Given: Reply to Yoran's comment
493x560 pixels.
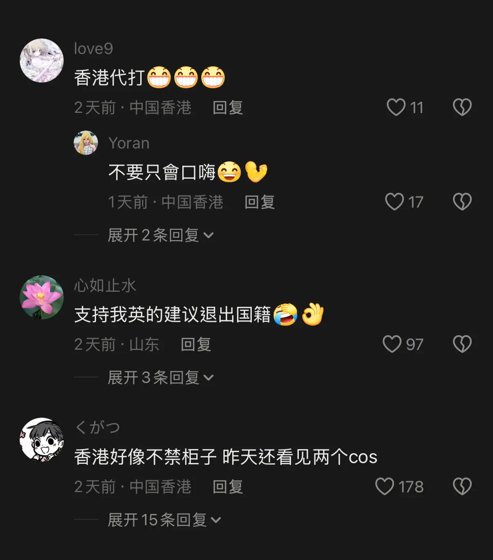Looking at the screenshot, I should 260,202.
